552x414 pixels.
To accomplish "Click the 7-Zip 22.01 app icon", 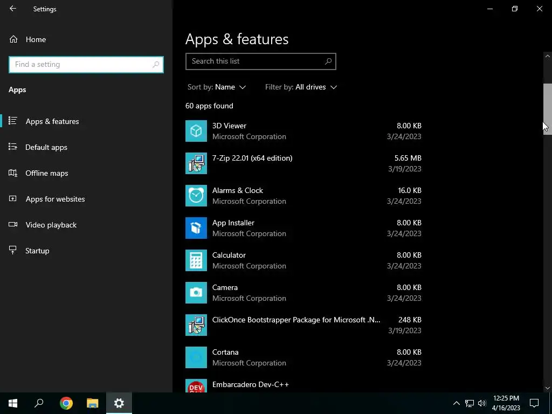I will [196, 163].
